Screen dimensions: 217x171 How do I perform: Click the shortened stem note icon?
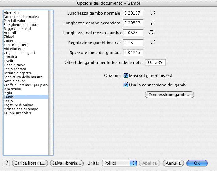click(153, 23)
